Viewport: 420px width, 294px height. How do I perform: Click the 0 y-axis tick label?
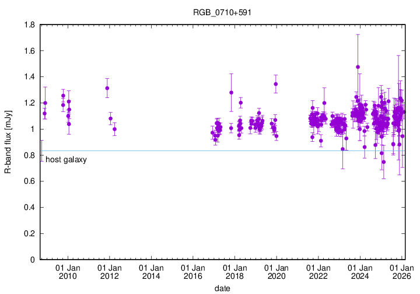tap(33, 260)
